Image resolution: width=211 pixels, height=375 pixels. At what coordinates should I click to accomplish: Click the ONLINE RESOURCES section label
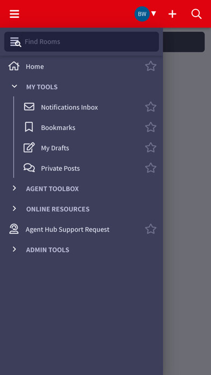tap(58, 209)
